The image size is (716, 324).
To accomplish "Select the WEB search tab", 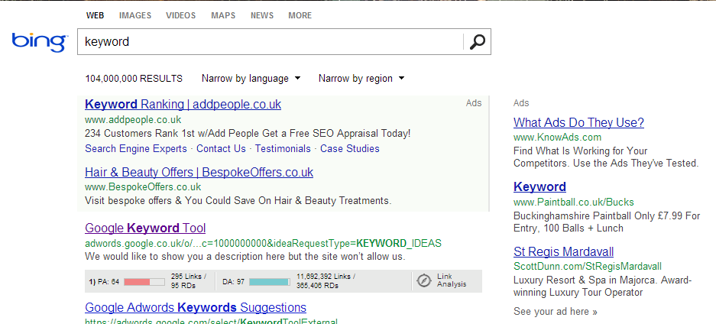I will (x=95, y=15).
